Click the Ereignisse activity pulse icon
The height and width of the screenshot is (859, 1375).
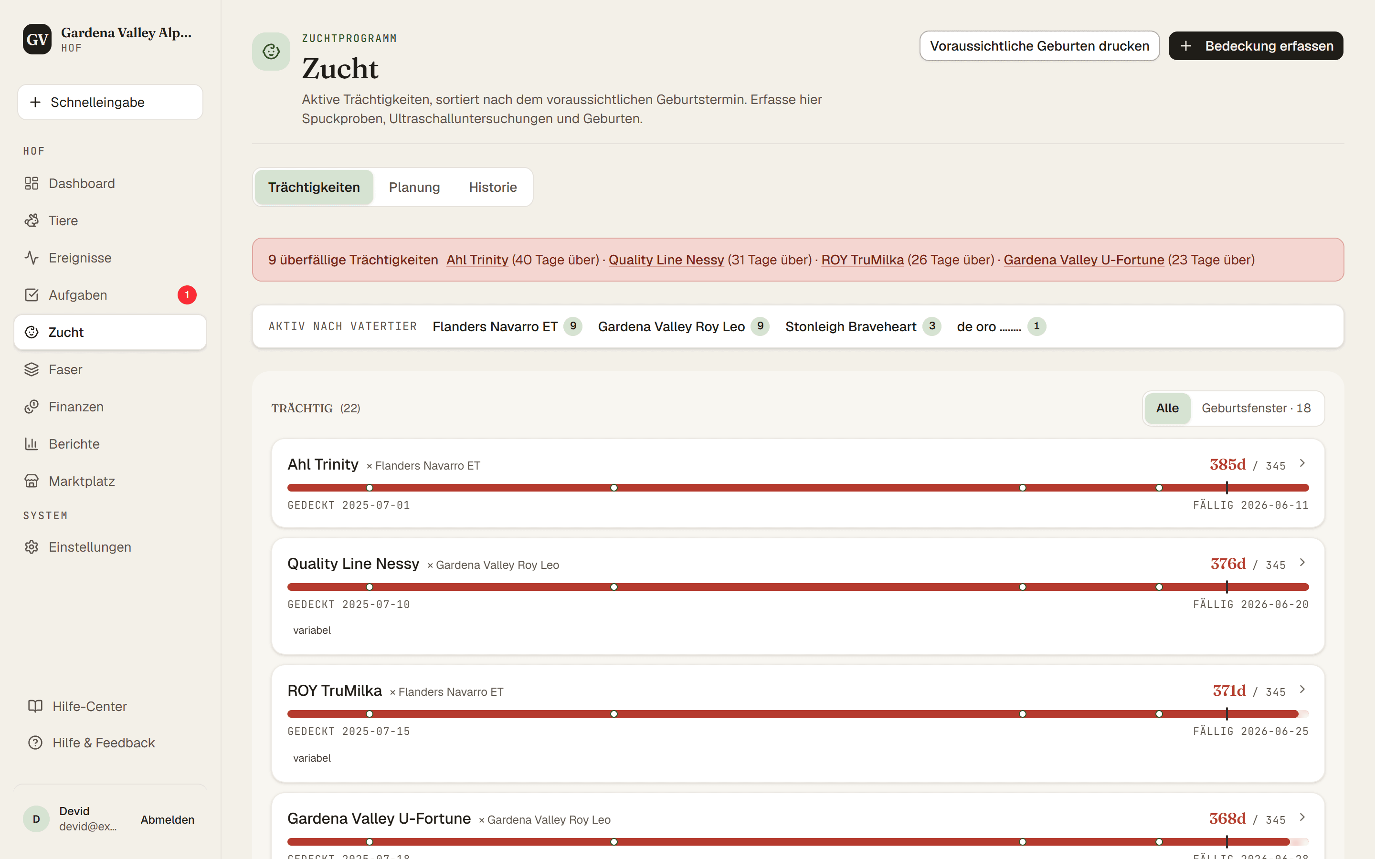[x=31, y=258]
